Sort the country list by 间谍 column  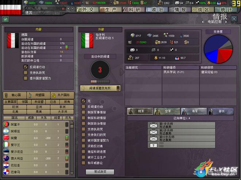point(57,118)
